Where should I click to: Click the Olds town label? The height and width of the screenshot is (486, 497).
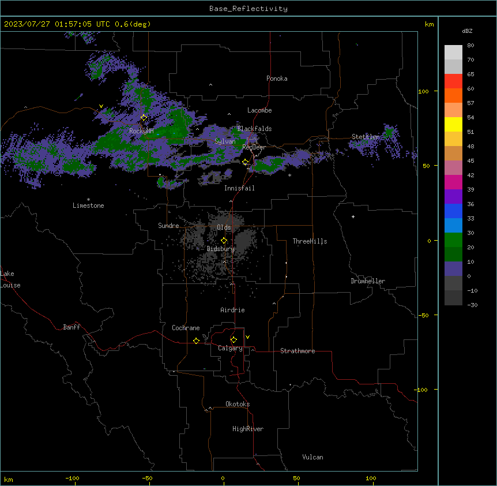click(x=224, y=227)
